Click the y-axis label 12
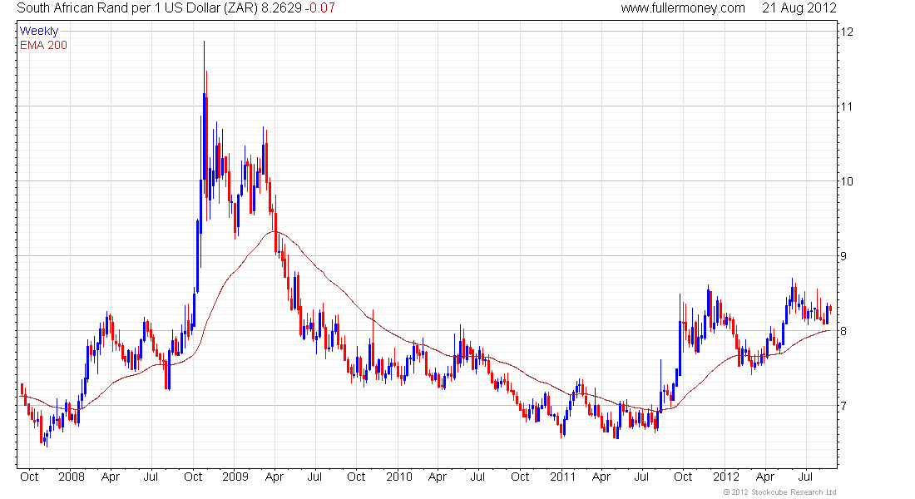The width and height of the screenshot is (915, 499). (846, 32)
